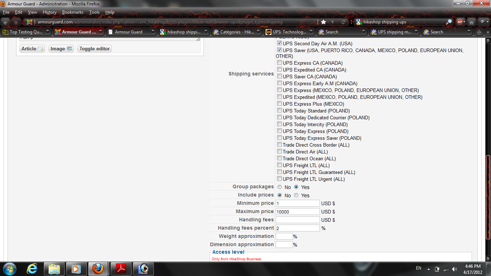Select No for Group packages

tap(280, 187)
